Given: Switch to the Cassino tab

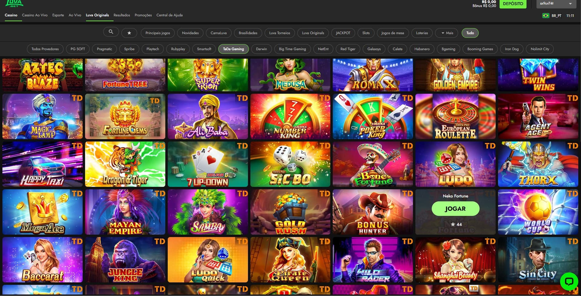Looking at the screenshot, I should (11, 15).
